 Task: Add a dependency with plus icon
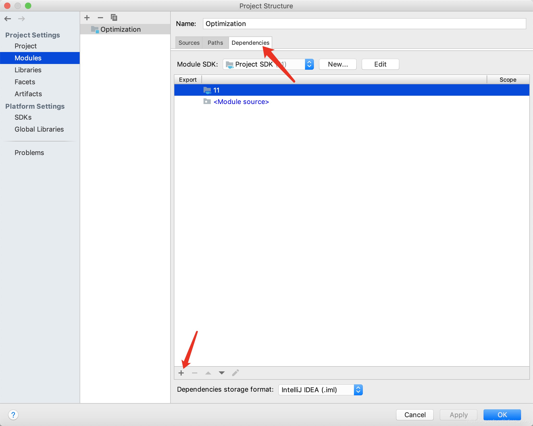[x=181, y=373]
